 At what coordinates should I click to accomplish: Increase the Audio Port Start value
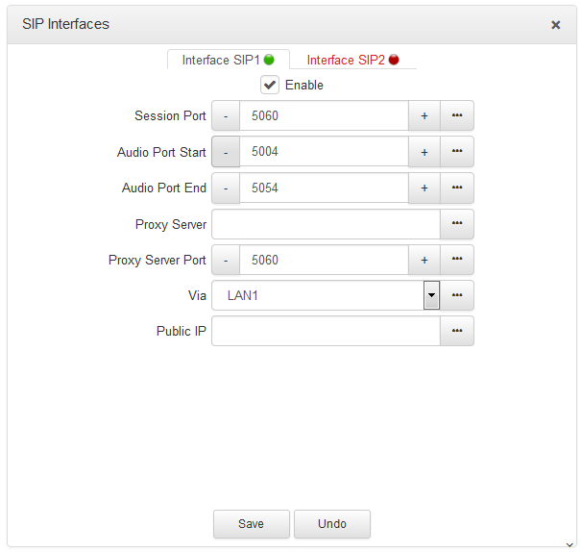coord(424,151)
